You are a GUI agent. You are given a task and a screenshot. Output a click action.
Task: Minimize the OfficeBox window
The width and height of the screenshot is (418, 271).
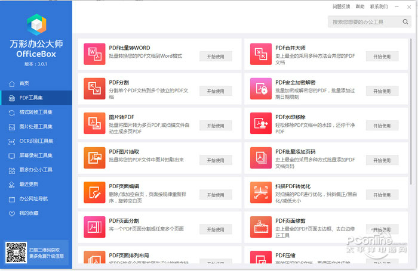point(397,7)
